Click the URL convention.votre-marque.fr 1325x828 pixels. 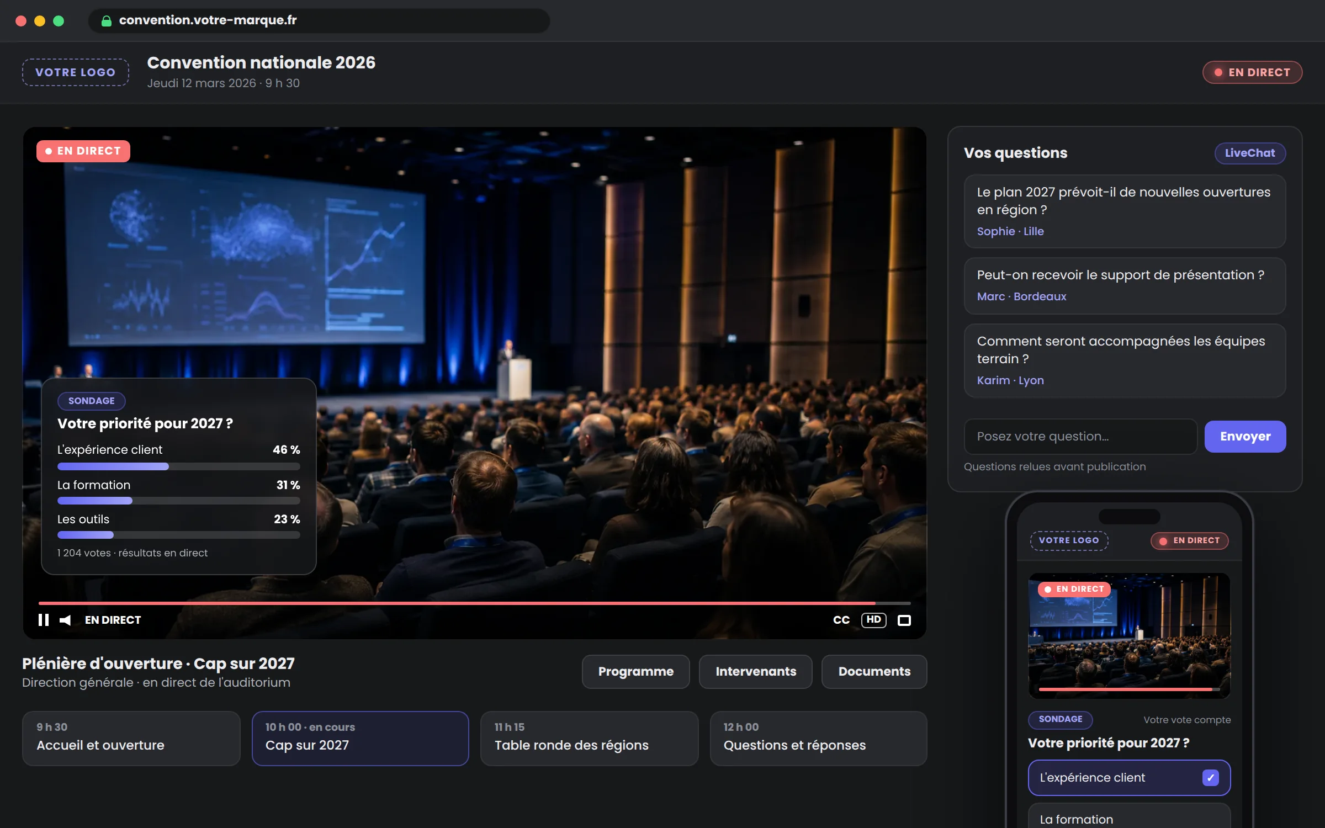tap(208, 20)
